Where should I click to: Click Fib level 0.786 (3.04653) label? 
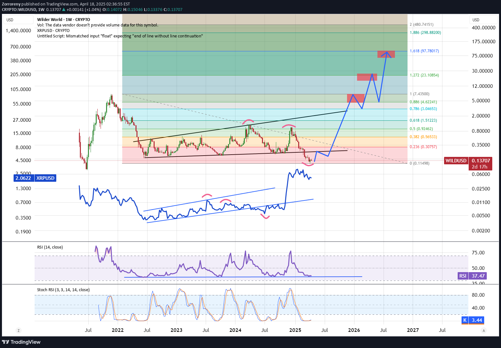(x=423, y=109)
